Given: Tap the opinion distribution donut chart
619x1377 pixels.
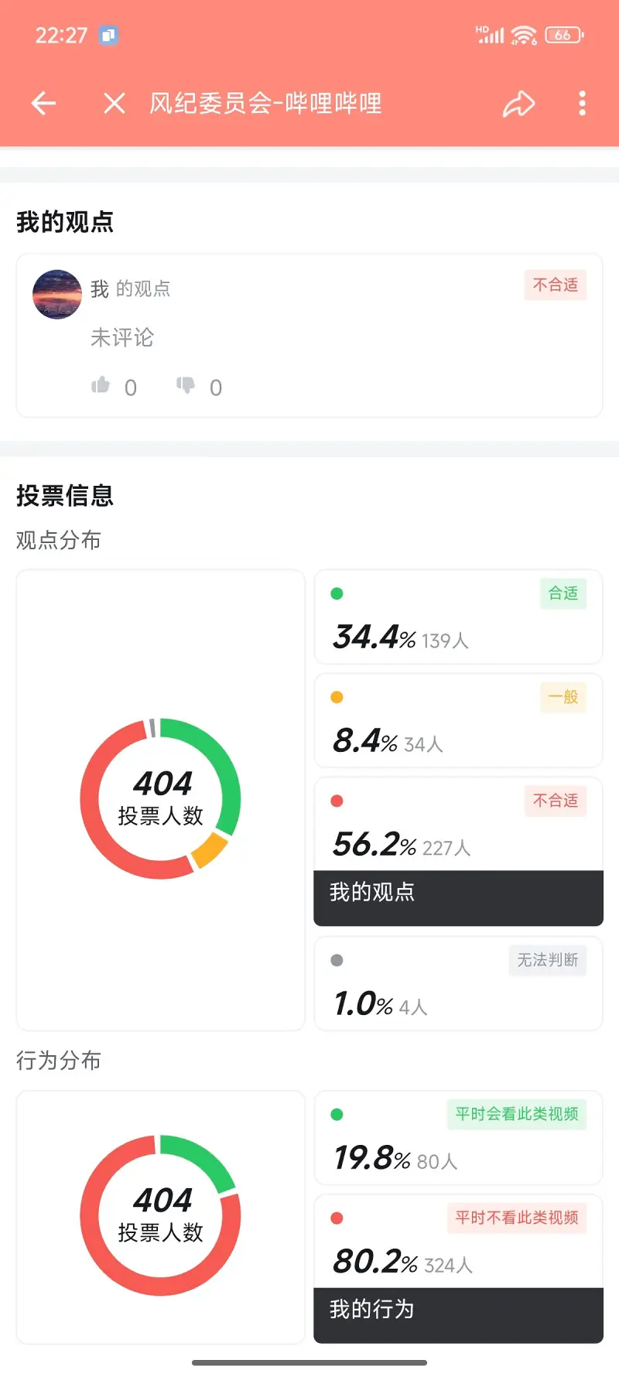Looking at the screenshot, I should [161, 799].
